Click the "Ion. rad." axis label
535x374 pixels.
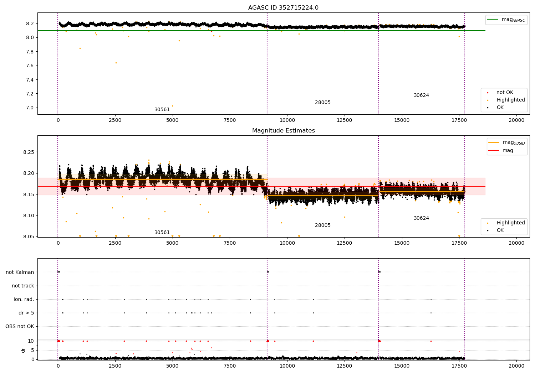tap(24, 300)
